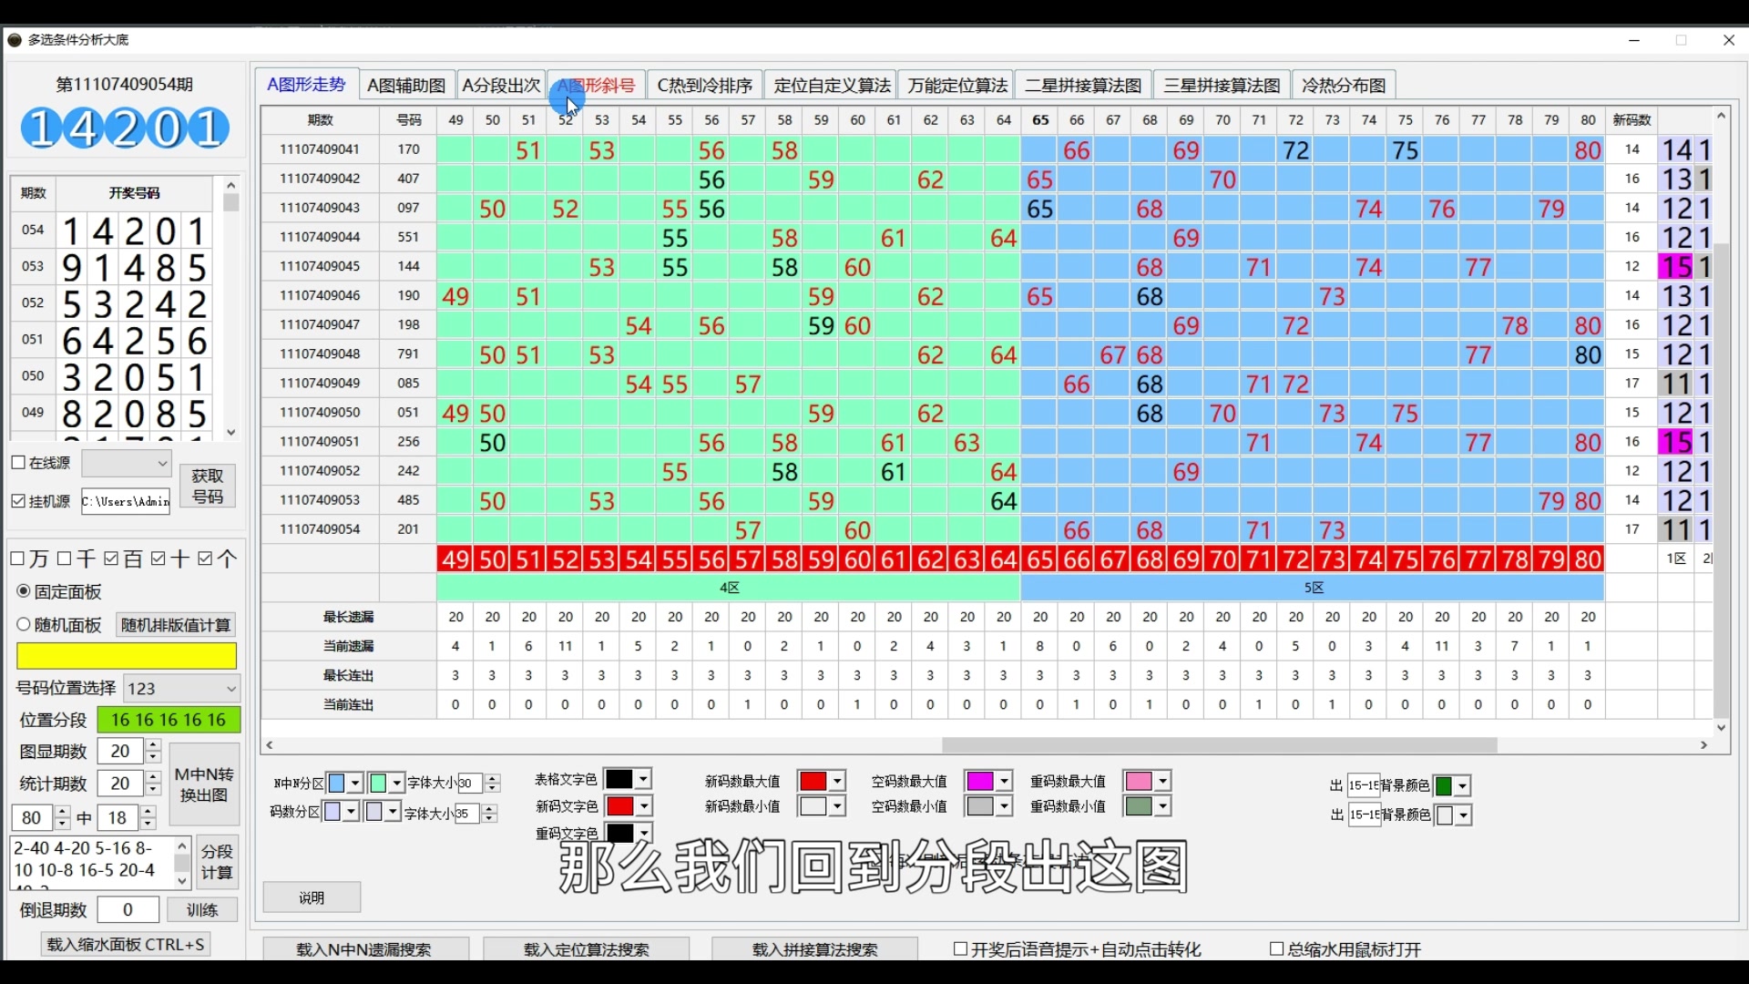Click the 挂机源 file path field
The height and width of the screenshot is (984, 1749).
(126, 501)
